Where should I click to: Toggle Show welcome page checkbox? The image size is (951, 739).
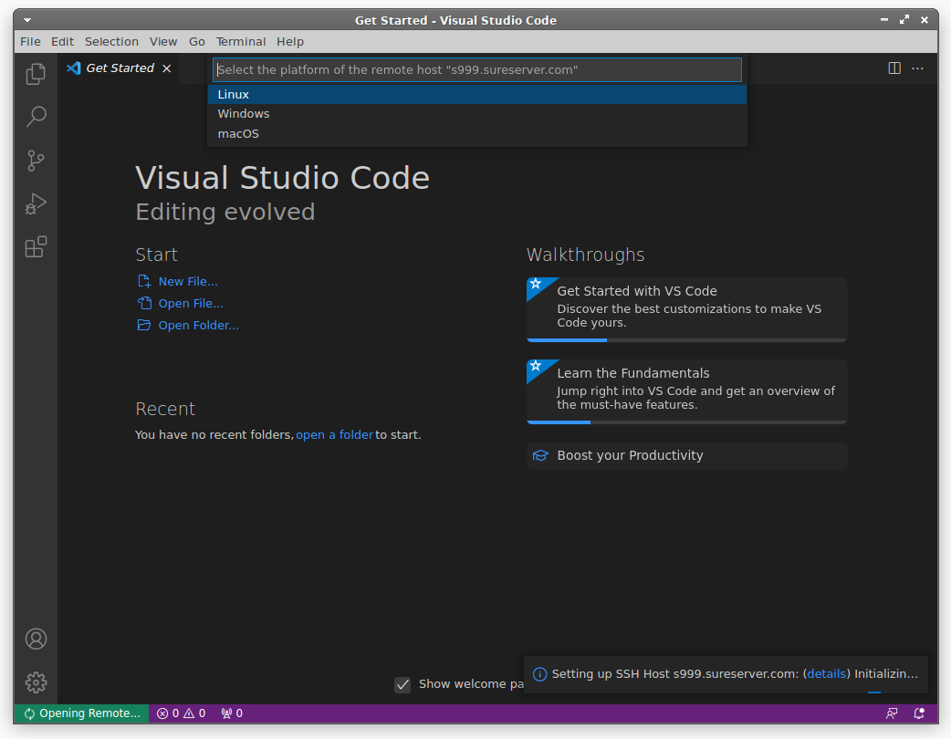pyautogui.click(x=402, y=685)
